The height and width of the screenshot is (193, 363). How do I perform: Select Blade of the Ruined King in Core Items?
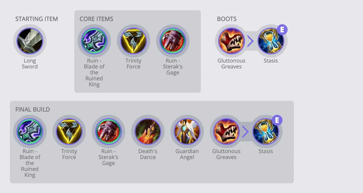pos(94,41)
